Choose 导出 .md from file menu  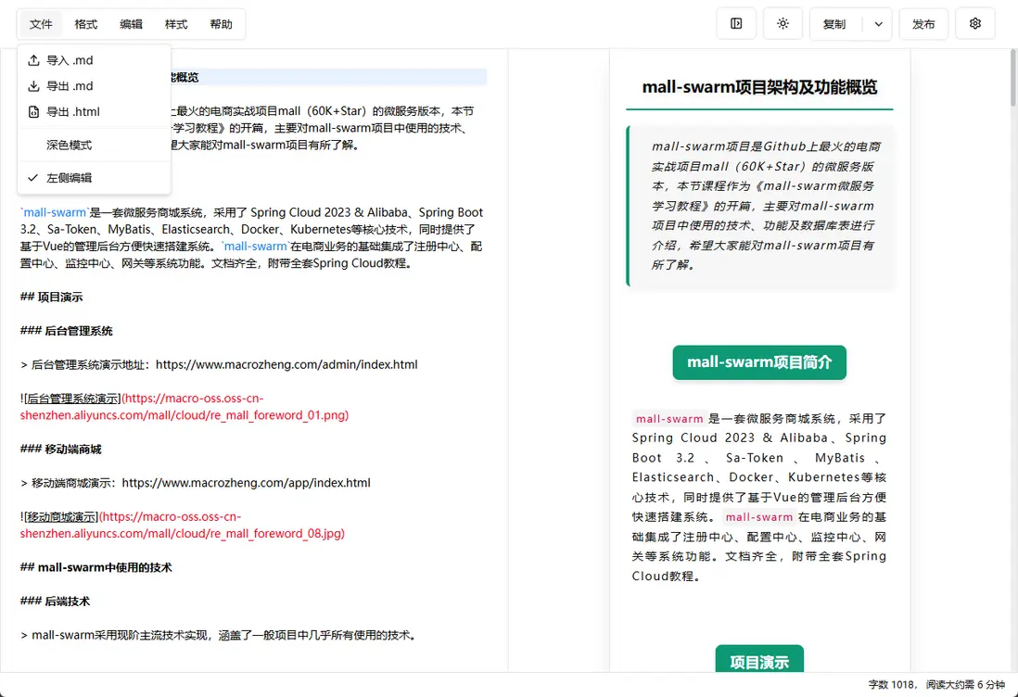click(95, 85)
